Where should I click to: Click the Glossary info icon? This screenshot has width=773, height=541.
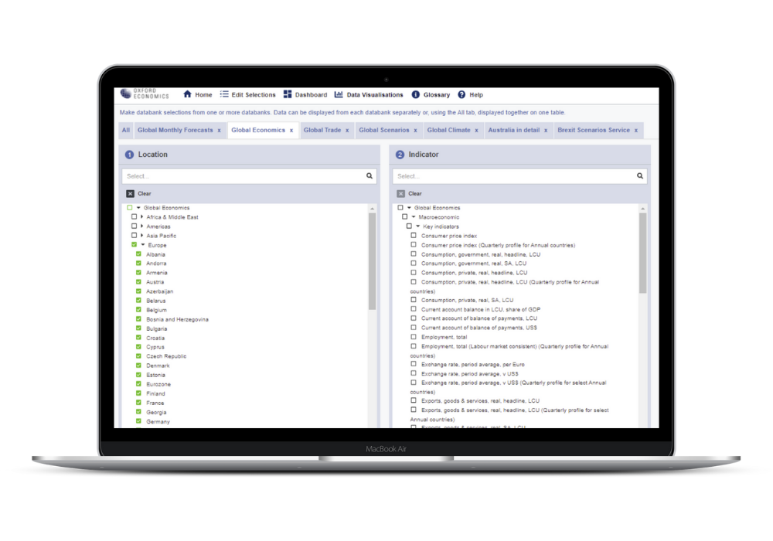[416, 95]
